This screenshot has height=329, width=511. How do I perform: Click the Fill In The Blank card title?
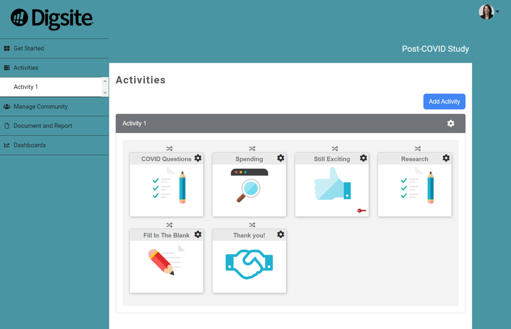point(166,235)
